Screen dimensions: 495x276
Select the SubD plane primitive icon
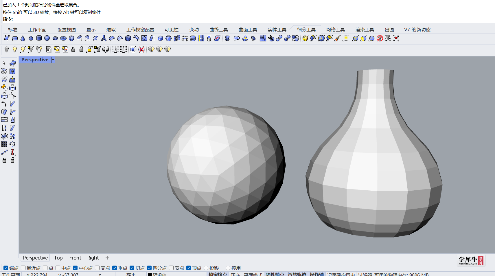[15, 38]
